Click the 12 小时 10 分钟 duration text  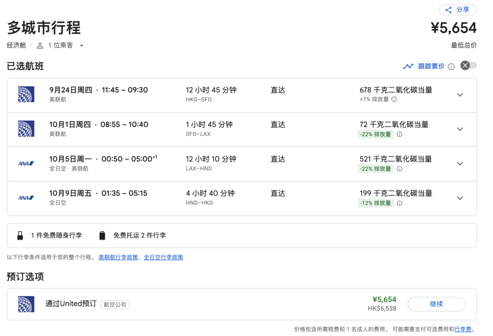[211, 159]
